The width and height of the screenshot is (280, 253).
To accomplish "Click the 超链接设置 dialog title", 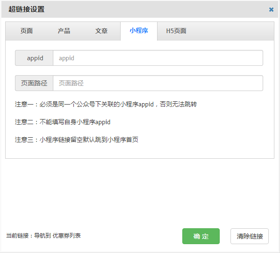I will (27, 9).
